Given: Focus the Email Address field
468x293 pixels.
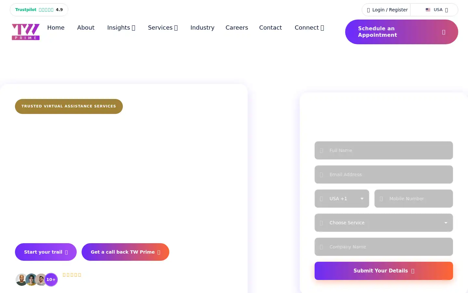Looking at the screenshot, I should [384, 174].
